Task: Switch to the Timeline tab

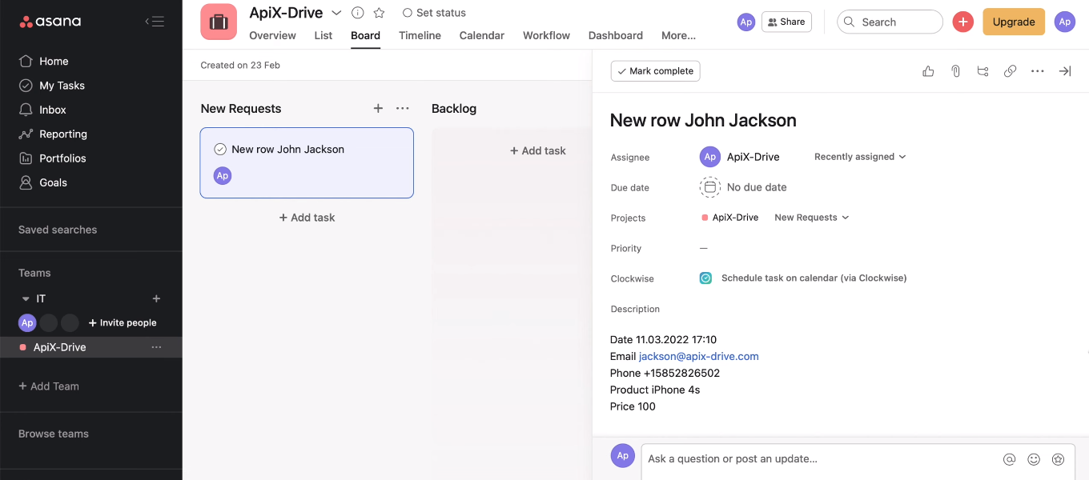Action: [420, 35]
